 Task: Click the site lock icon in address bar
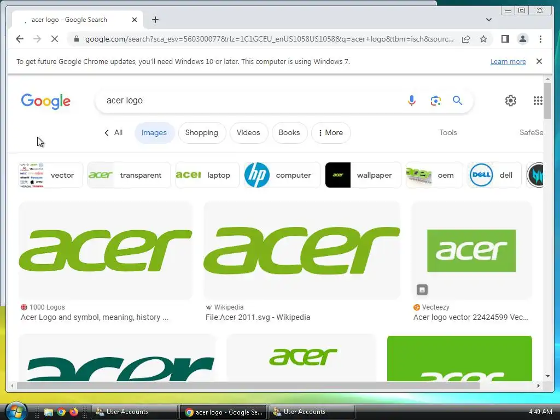pyautogui.click(x=76, y=39)
